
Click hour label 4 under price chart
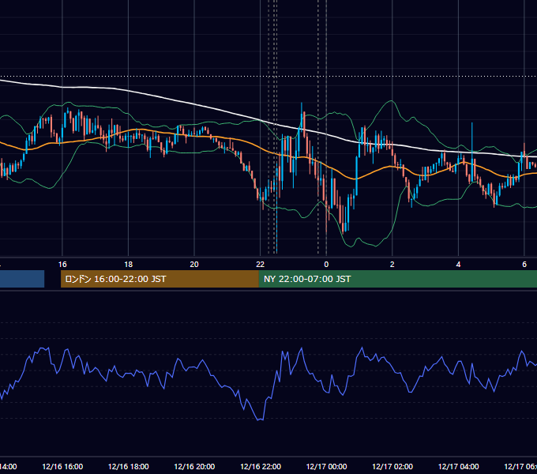pyautogui.click(x=458, y=265)
